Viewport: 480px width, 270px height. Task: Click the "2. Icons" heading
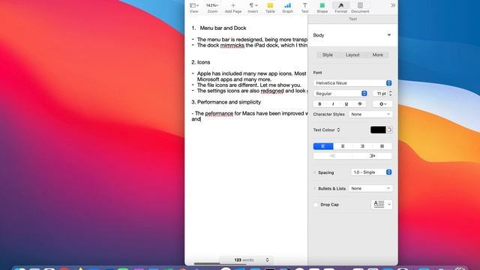tap(201, 62)
